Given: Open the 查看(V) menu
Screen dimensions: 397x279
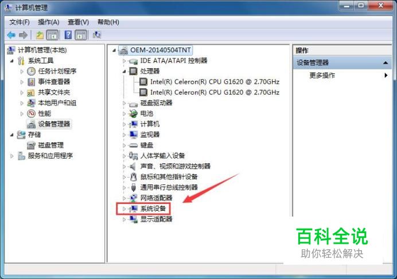Looking at the screenshot, I should pos(78,22).
